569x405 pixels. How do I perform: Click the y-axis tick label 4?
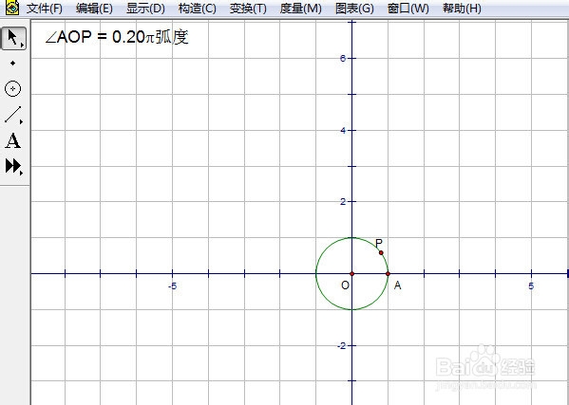[343, 130]
